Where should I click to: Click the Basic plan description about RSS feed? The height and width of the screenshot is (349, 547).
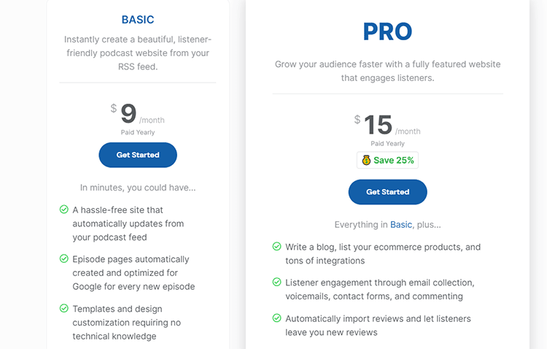point(138,53)
